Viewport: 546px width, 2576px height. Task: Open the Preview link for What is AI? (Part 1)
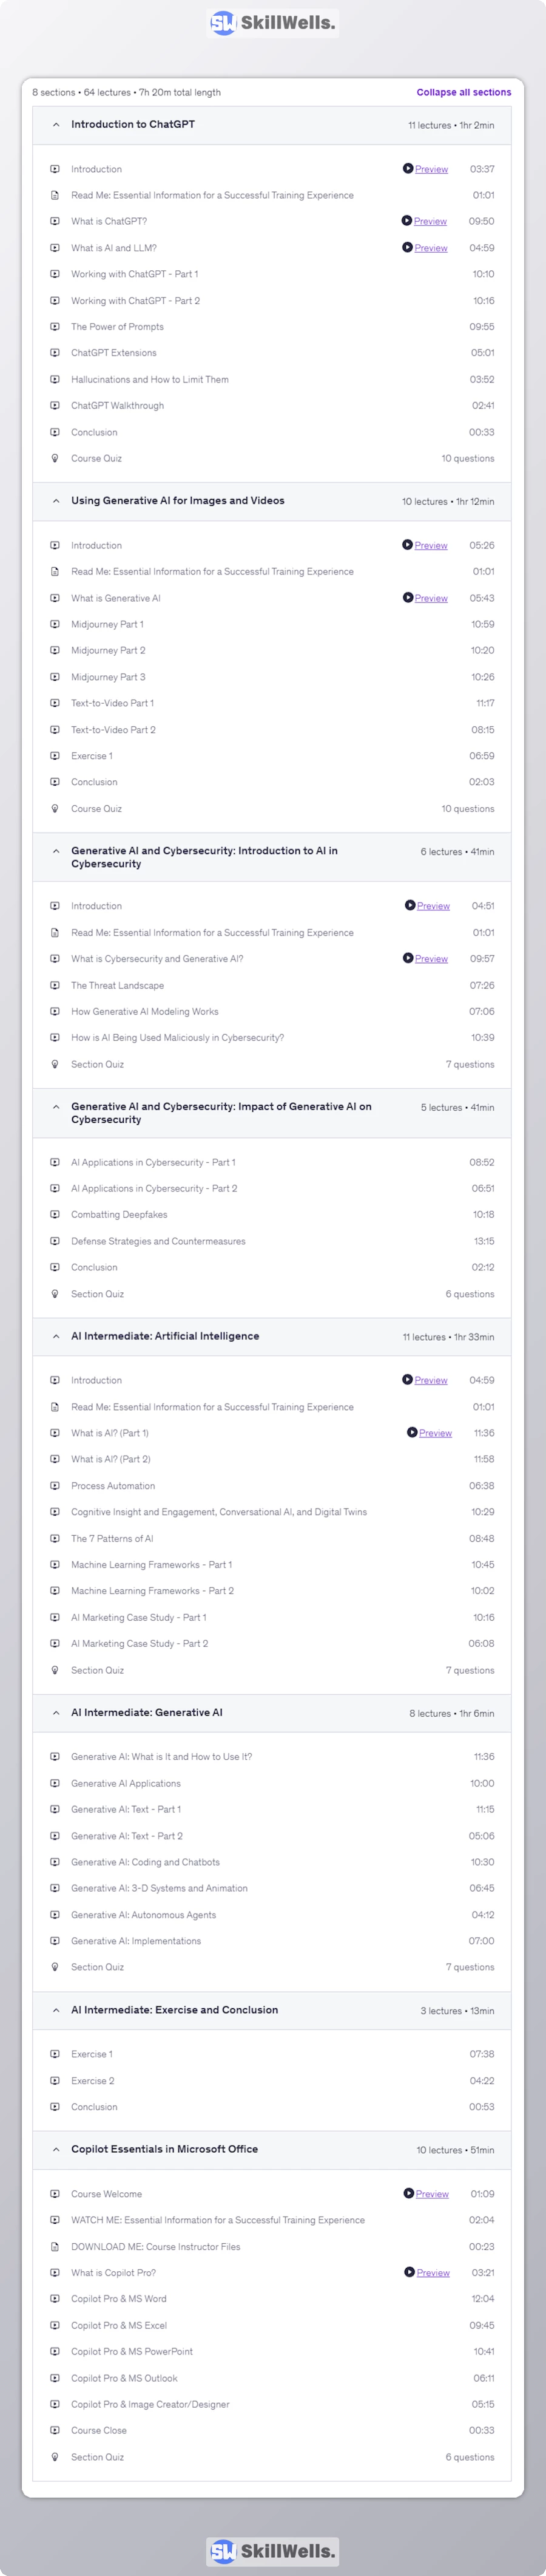[435, 1433]
